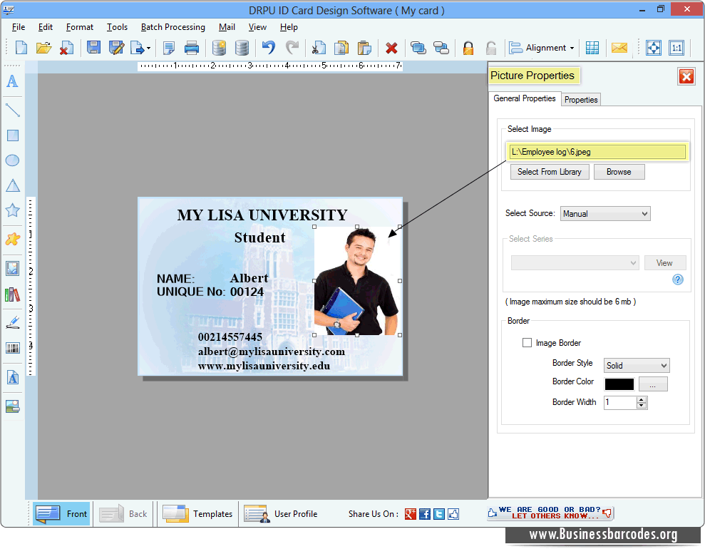This screenshot has height=549, width=705.
Task: Open the Templates section
Action: pyautogui.click(x=197, y=513)
